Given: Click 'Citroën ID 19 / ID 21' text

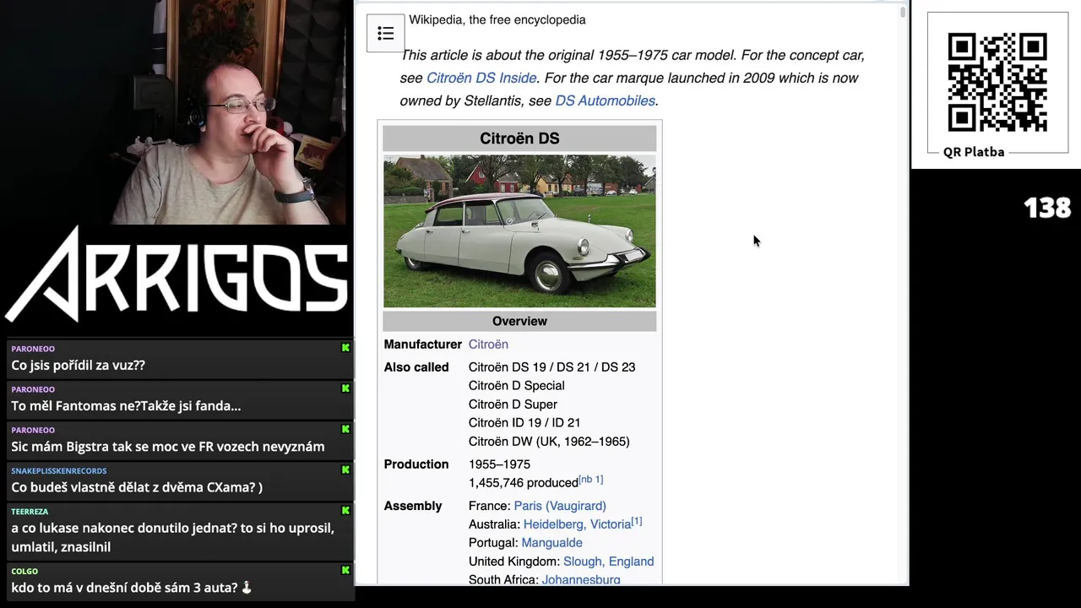Looking at the screenshot, I should pyautogui.click(x=524, y=423).
